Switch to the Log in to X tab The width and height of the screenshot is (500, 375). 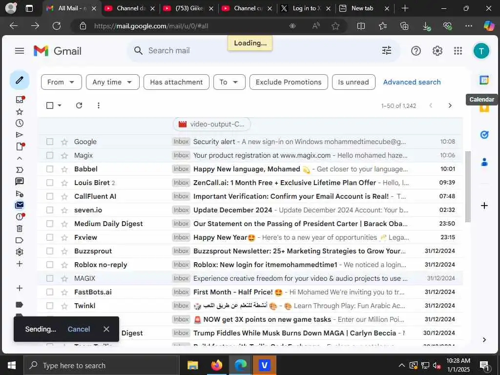pyautogui.click(x=306, y=9)
